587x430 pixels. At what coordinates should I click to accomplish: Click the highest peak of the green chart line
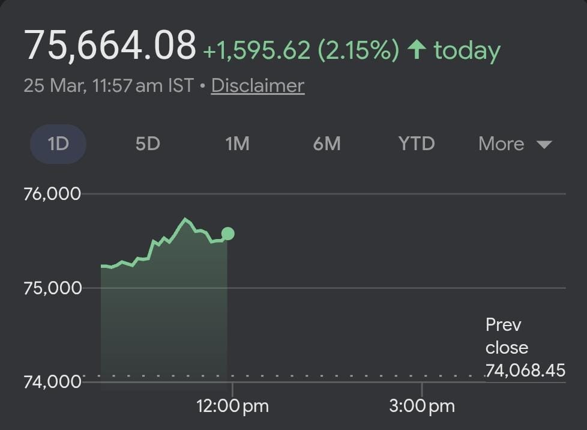[x=185, y=219]
